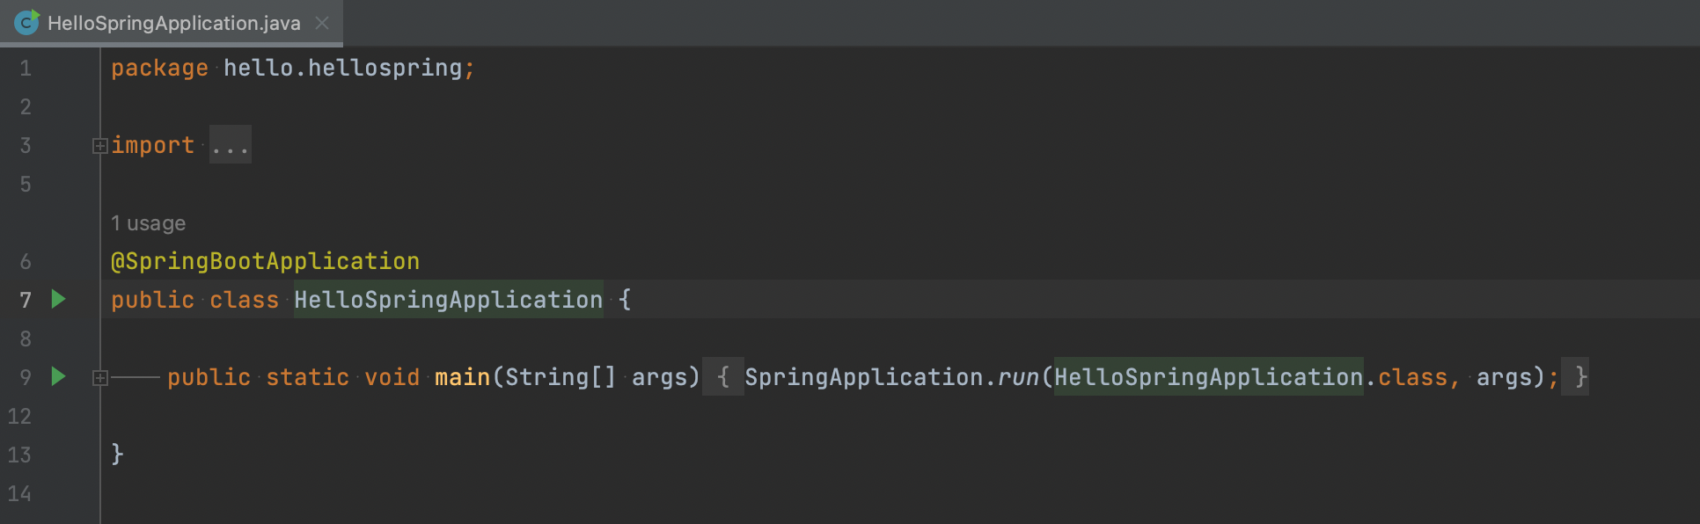Expand the folded import statements
1700x524 pixels.
coord(100,146)
